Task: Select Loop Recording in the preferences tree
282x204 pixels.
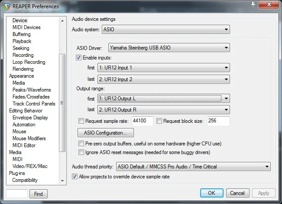Action: click(x=29, y=62)
